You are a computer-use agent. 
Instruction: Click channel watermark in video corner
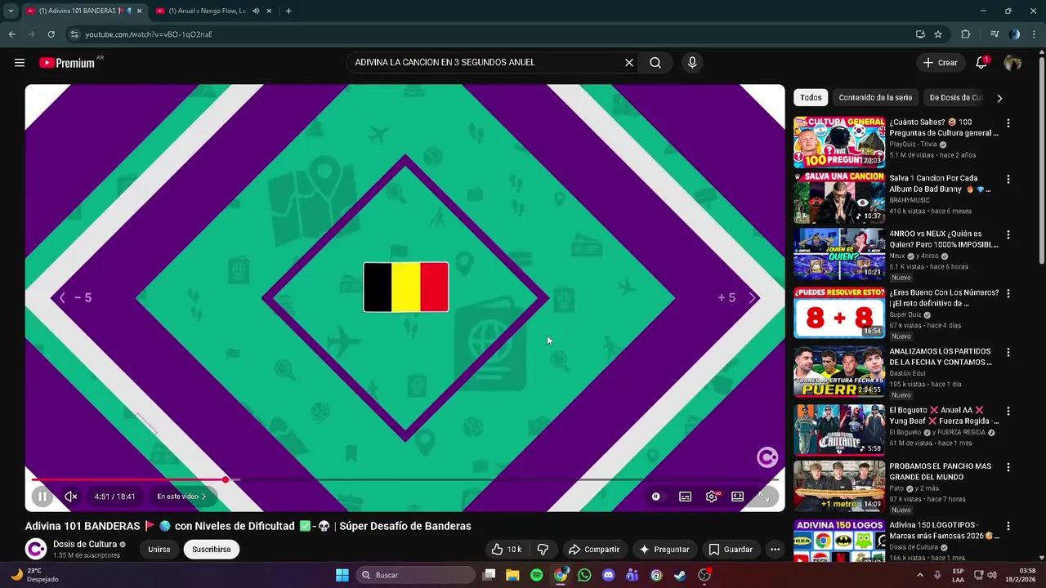(x=767, y=457)
